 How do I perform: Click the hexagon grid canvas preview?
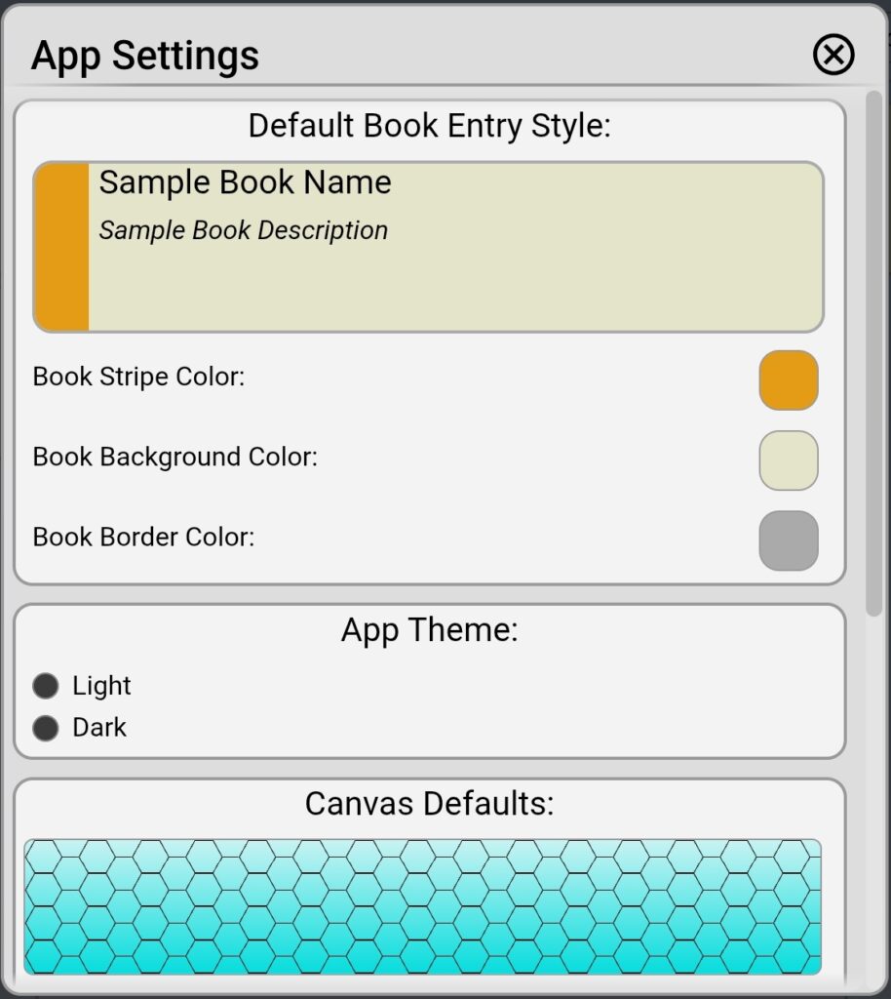click(x=422, y=906)
